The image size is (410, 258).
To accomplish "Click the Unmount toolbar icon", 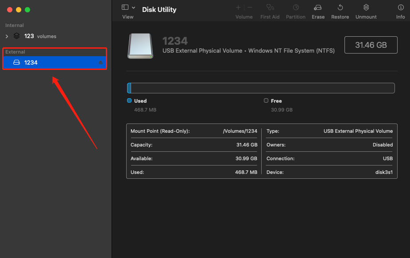I will click(366, 8).
